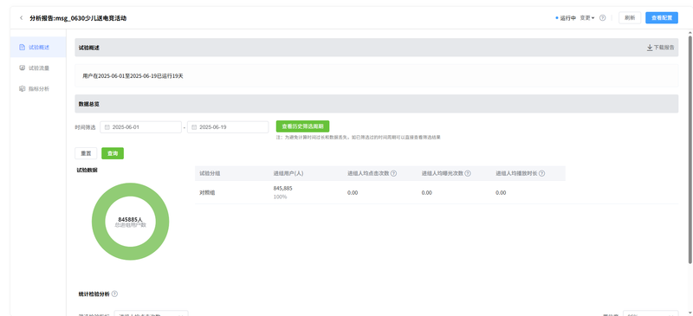The height and width of the screenshot is (316, 693).
Task: Click 查看历史筛选周期 green button
Action: 302,126
